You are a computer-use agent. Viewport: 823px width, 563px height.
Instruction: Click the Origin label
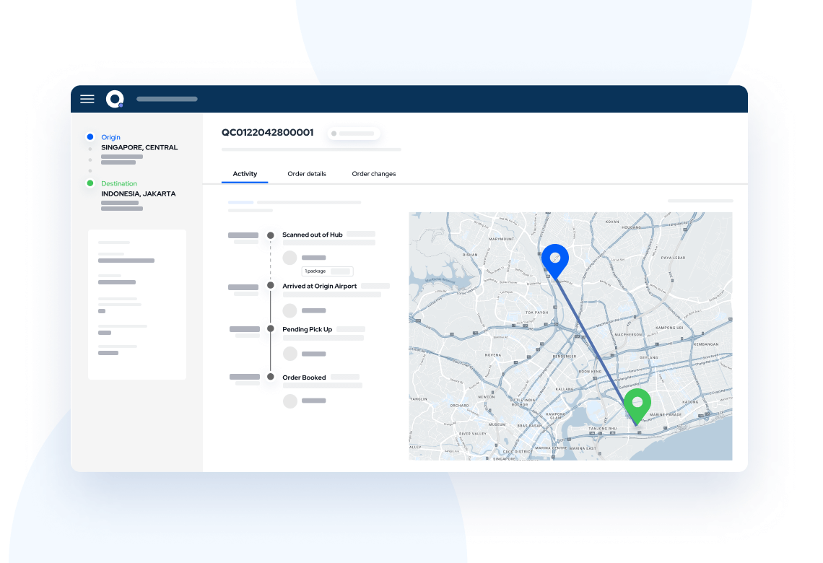pos(110,137)
